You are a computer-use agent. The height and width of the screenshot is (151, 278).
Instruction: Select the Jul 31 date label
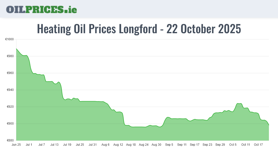coord(93,145)
